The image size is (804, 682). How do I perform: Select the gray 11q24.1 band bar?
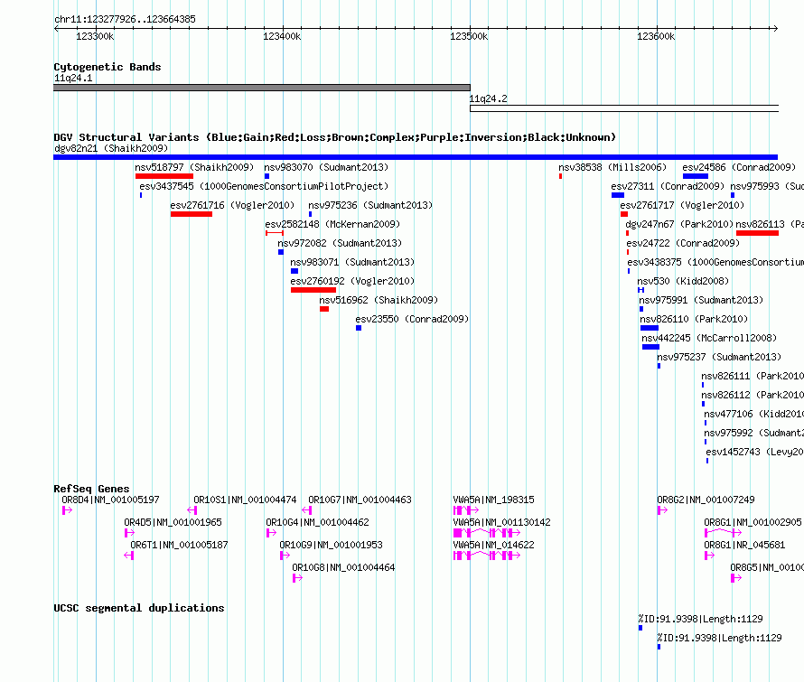[261, 88]
